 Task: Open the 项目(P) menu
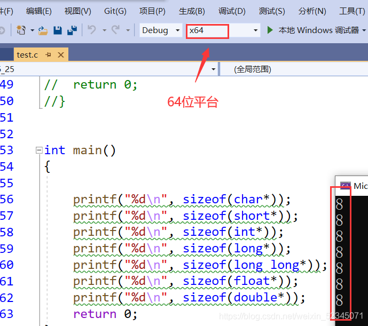152,11
